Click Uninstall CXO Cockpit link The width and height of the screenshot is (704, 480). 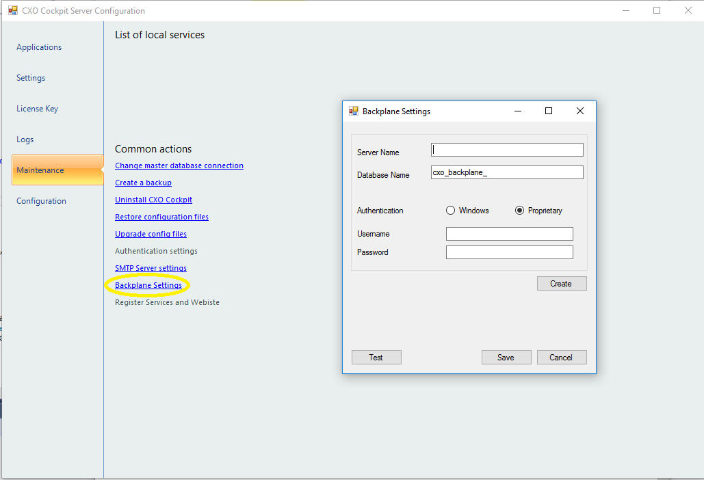click(x=153, y=200)
